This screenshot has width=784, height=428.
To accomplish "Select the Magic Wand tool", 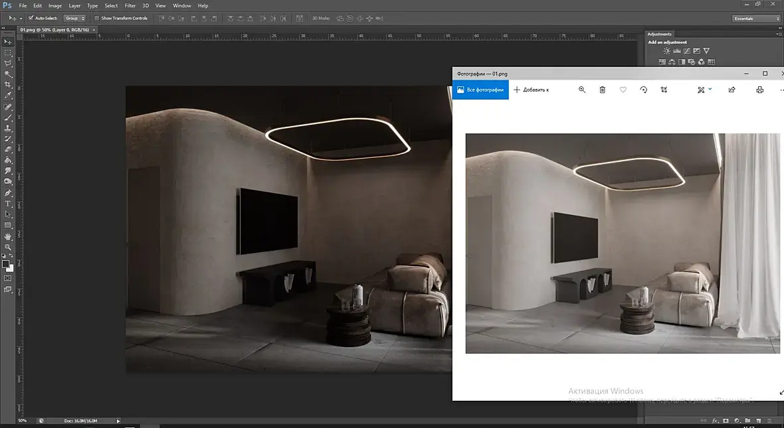I will pyautogui.click(x=8, y=74).
